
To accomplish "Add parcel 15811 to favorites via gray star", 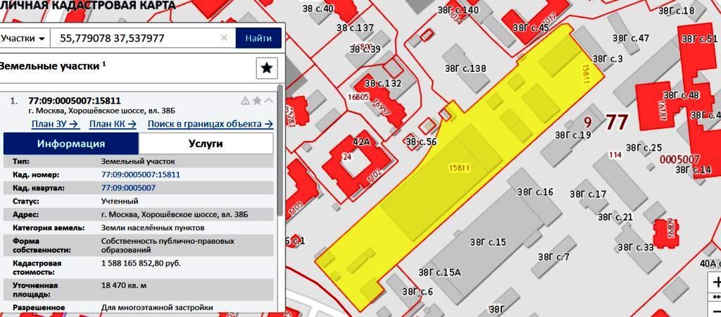I will click(x=257, y=101).
